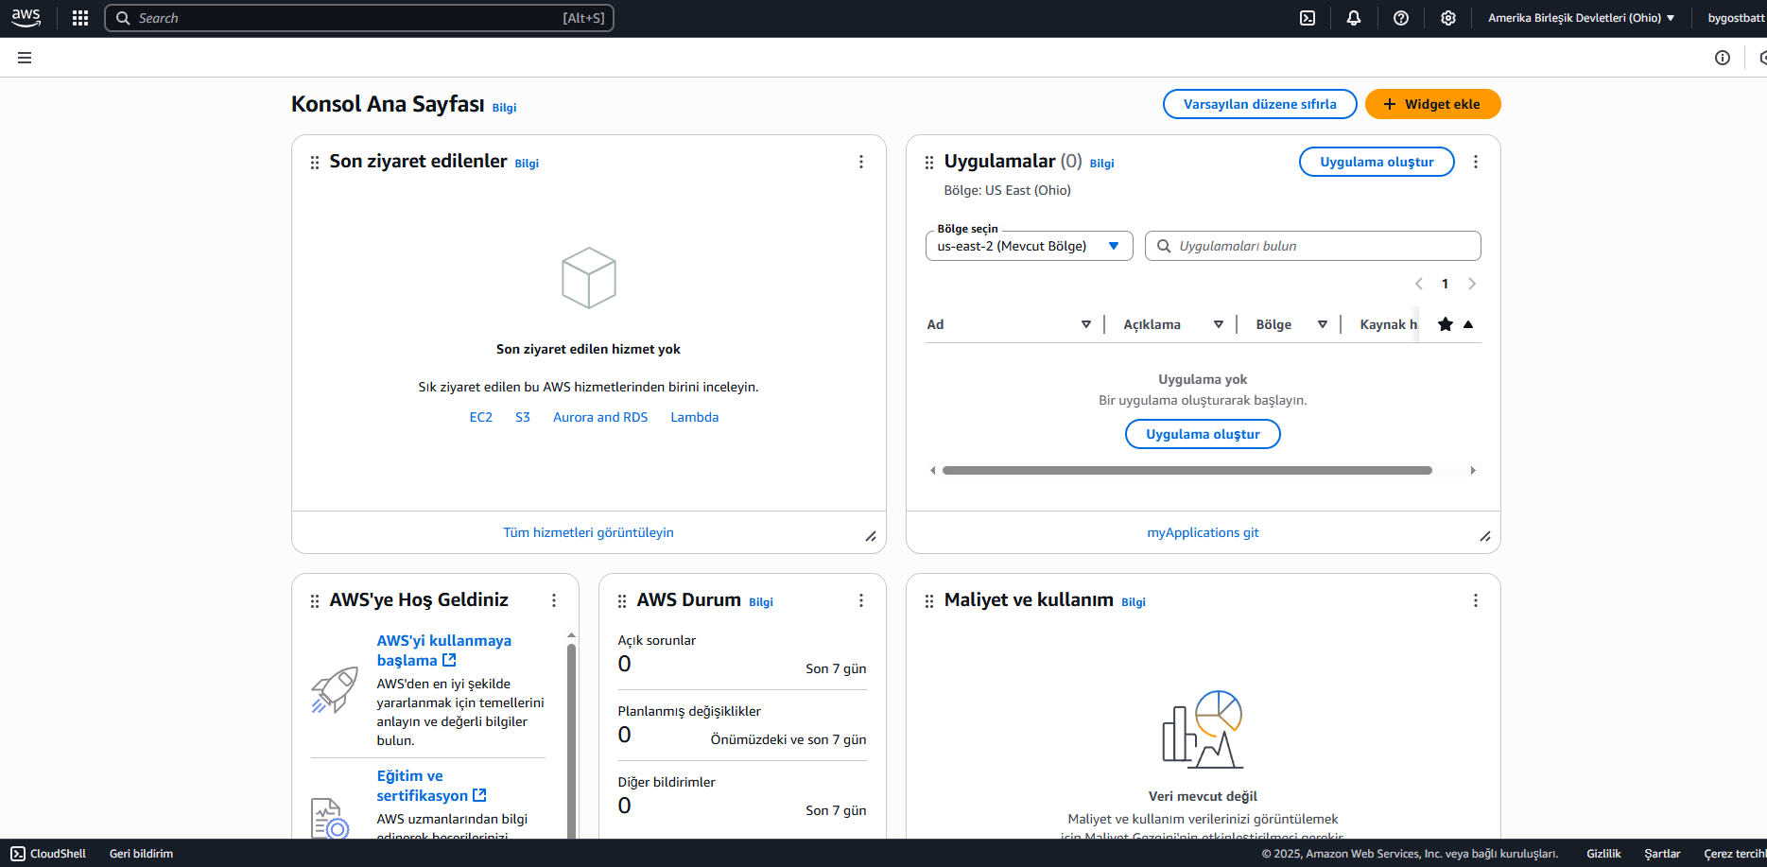Open the Bölge seçin dropdown
This screenshot has height=867, width=1767.
click(1030, 246)
